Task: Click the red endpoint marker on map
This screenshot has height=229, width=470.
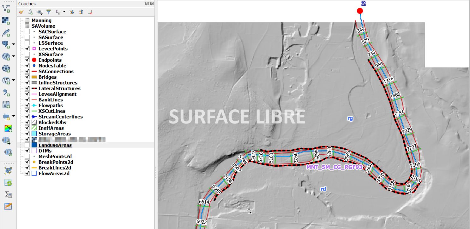Action: 360,11
